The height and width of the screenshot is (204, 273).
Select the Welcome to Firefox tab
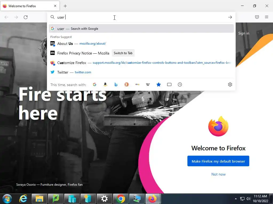tap(30, 6)
